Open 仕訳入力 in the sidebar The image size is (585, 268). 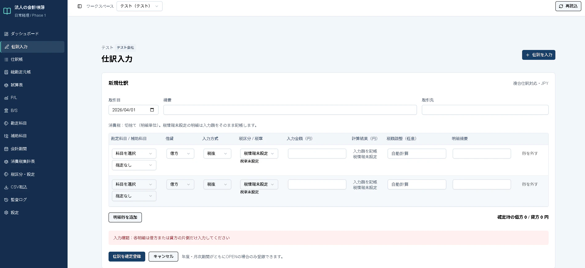coord(32,47)
